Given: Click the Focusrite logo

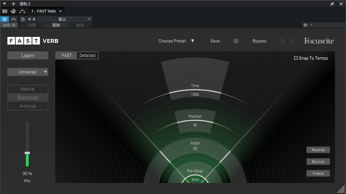Looking at the screenshot, I should pos(319,41).
